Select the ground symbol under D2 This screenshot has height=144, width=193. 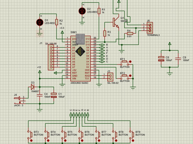82,23
